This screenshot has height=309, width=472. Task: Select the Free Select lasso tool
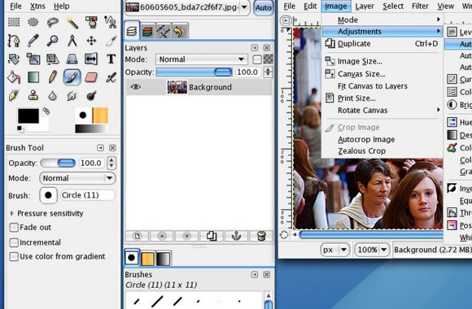pyautogui.click(x=53, y=22)
